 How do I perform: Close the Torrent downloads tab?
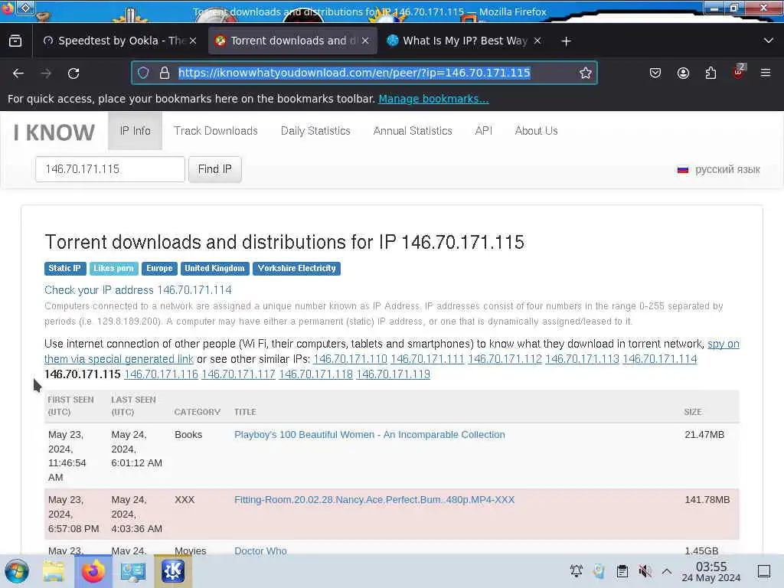click(x=365, y=41)
